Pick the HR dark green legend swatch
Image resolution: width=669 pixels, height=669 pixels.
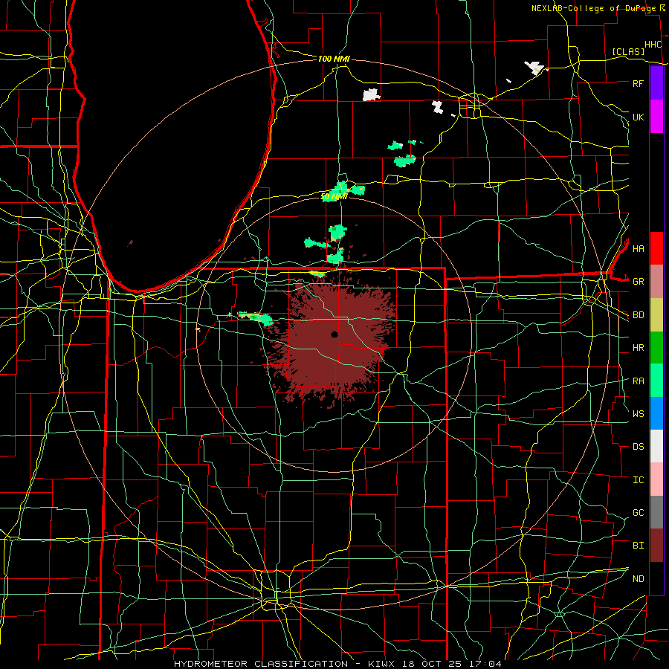656,348
